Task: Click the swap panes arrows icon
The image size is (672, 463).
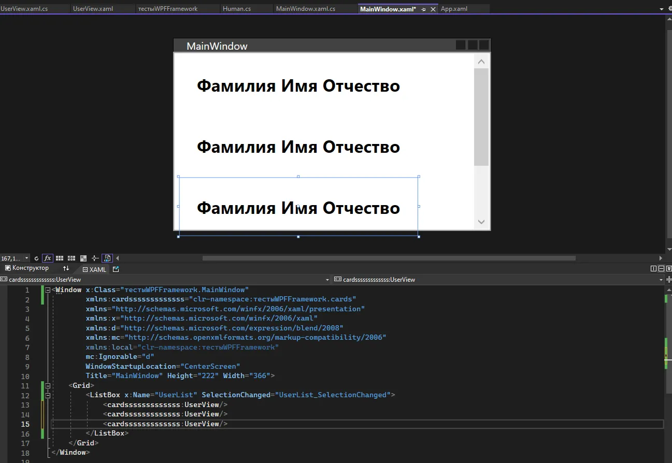Action: point(66,268)
